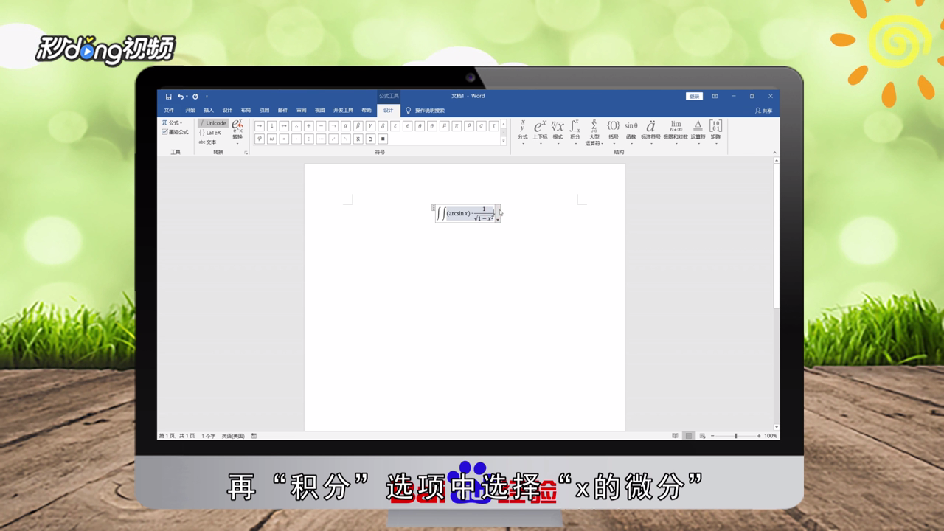Click the zoom slider handle
The width and height of the screenshot is (944, 531).
pos(735,436)
